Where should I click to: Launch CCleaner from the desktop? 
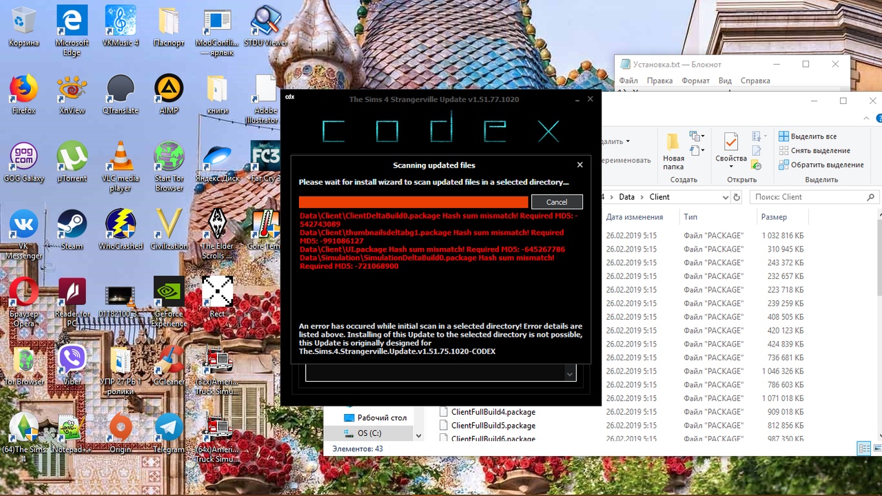click(169, 361)
